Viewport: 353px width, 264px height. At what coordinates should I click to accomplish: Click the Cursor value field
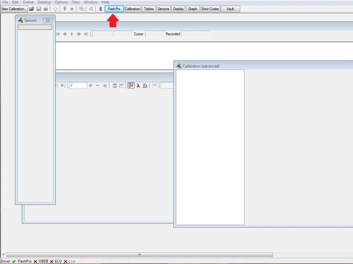(155, 34)
